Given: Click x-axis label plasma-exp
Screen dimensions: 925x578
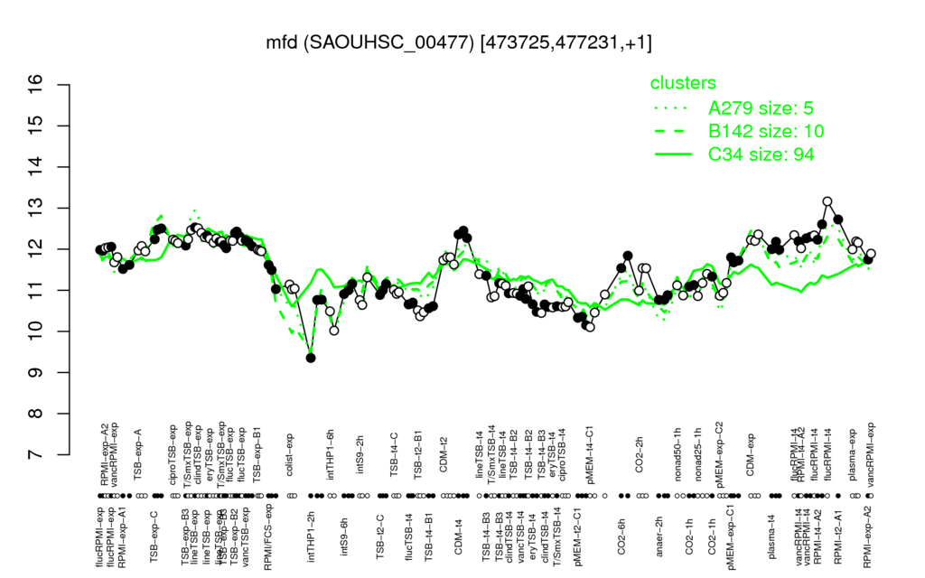Looking at the screenshot, I should 852,453.
